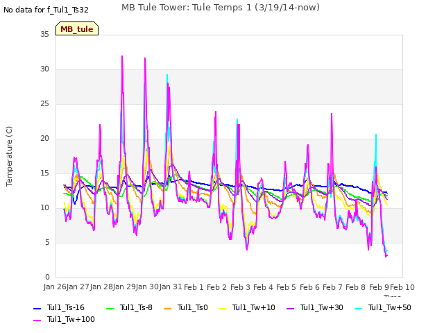Select Tul1_Tw+10 legend entry
444x333 pixels.
pyautogui.click(x=247, y=307)
